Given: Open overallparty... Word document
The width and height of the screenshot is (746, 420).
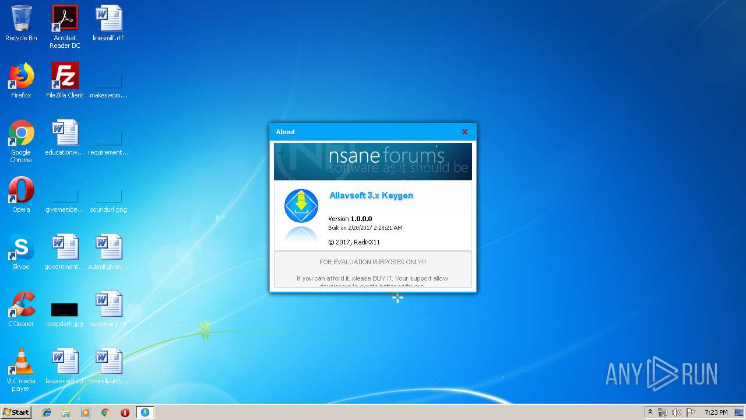Looking at the screenshot, I should (108, 366).
